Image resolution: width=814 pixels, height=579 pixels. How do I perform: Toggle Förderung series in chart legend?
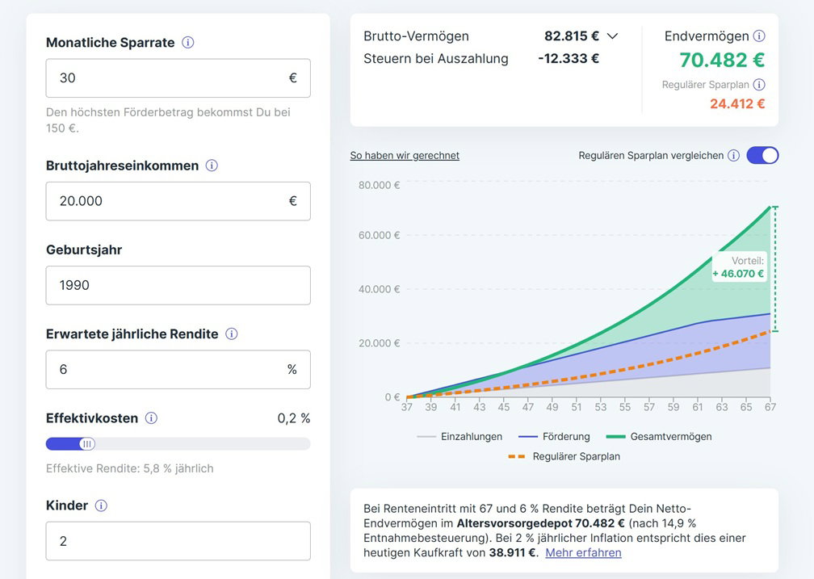click(554, 437)
